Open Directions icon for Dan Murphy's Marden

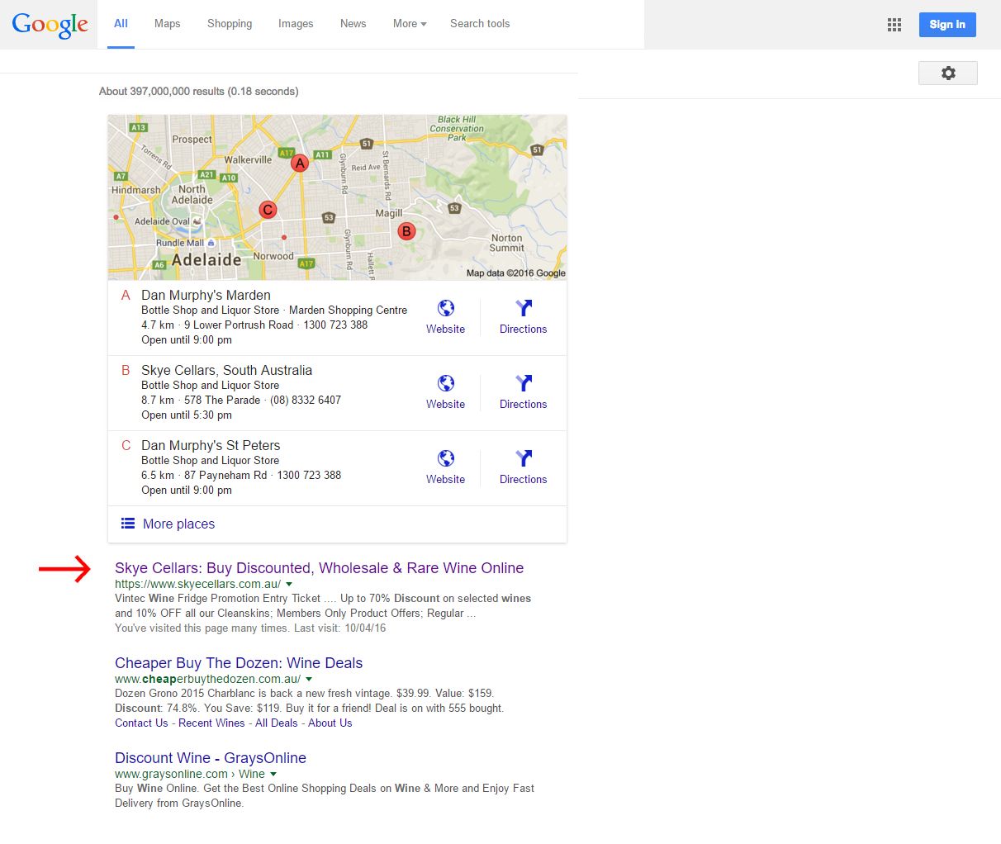pos(523,309)
